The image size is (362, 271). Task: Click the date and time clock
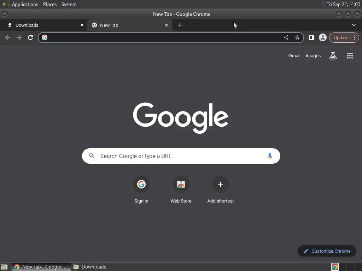click(x=343, y=4)
